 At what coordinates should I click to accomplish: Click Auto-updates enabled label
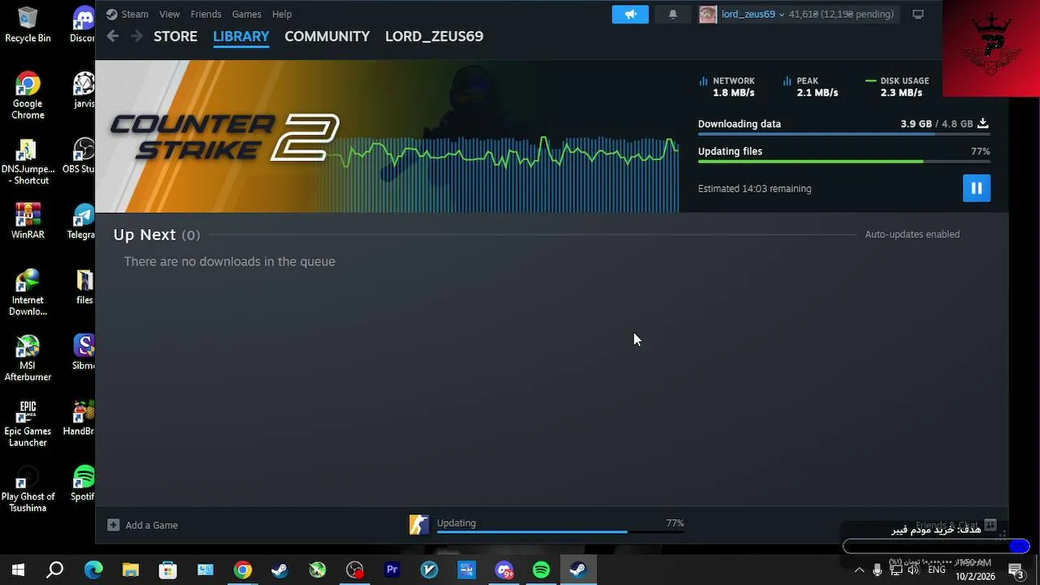[912, 235]
